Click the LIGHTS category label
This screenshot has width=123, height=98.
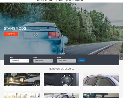tap(10, 85)
